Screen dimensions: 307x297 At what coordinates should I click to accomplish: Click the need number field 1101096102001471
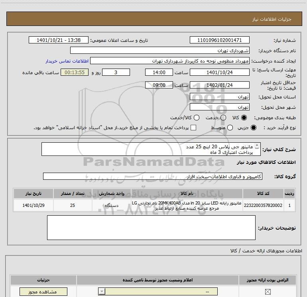coord(219,40)
